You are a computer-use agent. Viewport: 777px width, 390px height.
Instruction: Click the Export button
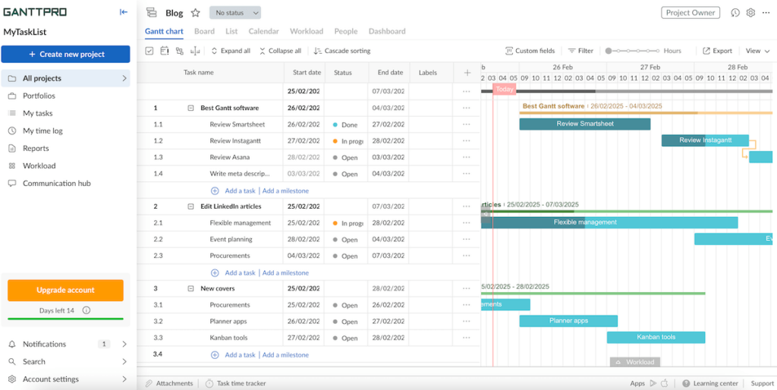tap(717, 51)
